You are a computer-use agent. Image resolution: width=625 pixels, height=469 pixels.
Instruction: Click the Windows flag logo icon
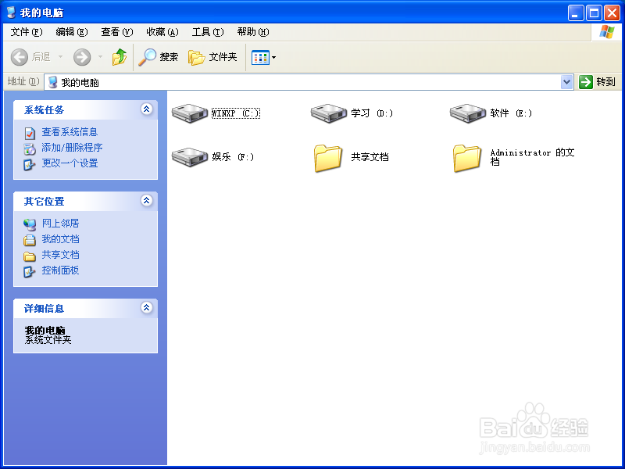pos(606,32)
